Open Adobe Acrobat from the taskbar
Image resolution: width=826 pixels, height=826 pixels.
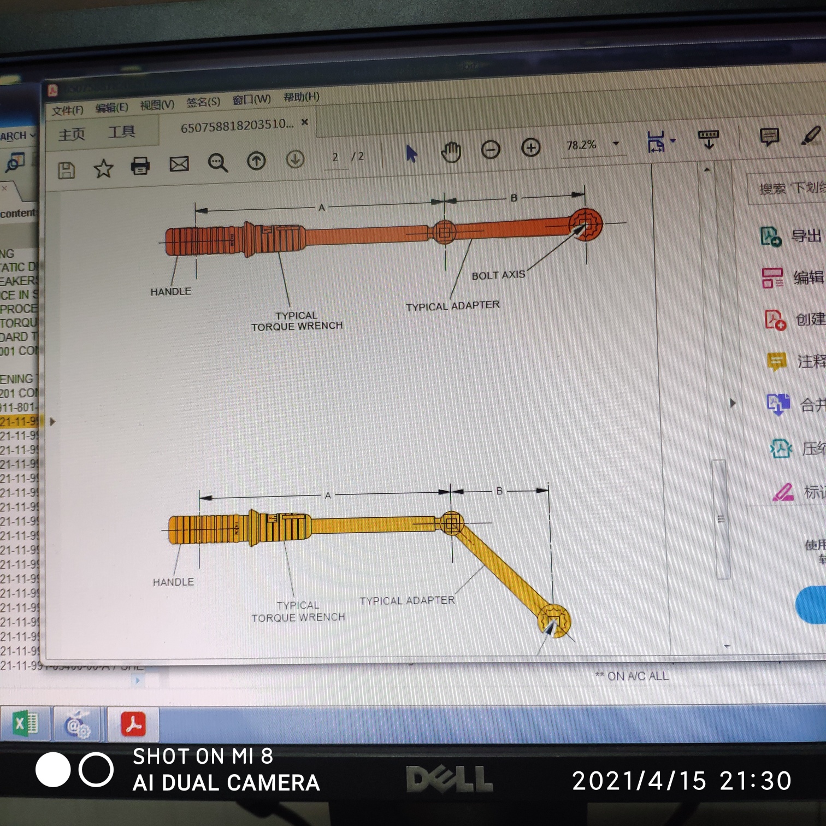[x=133, y=724]
